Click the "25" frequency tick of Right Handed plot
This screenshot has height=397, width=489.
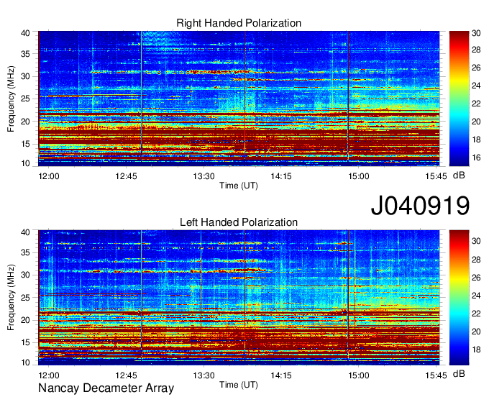click(25, 99)
